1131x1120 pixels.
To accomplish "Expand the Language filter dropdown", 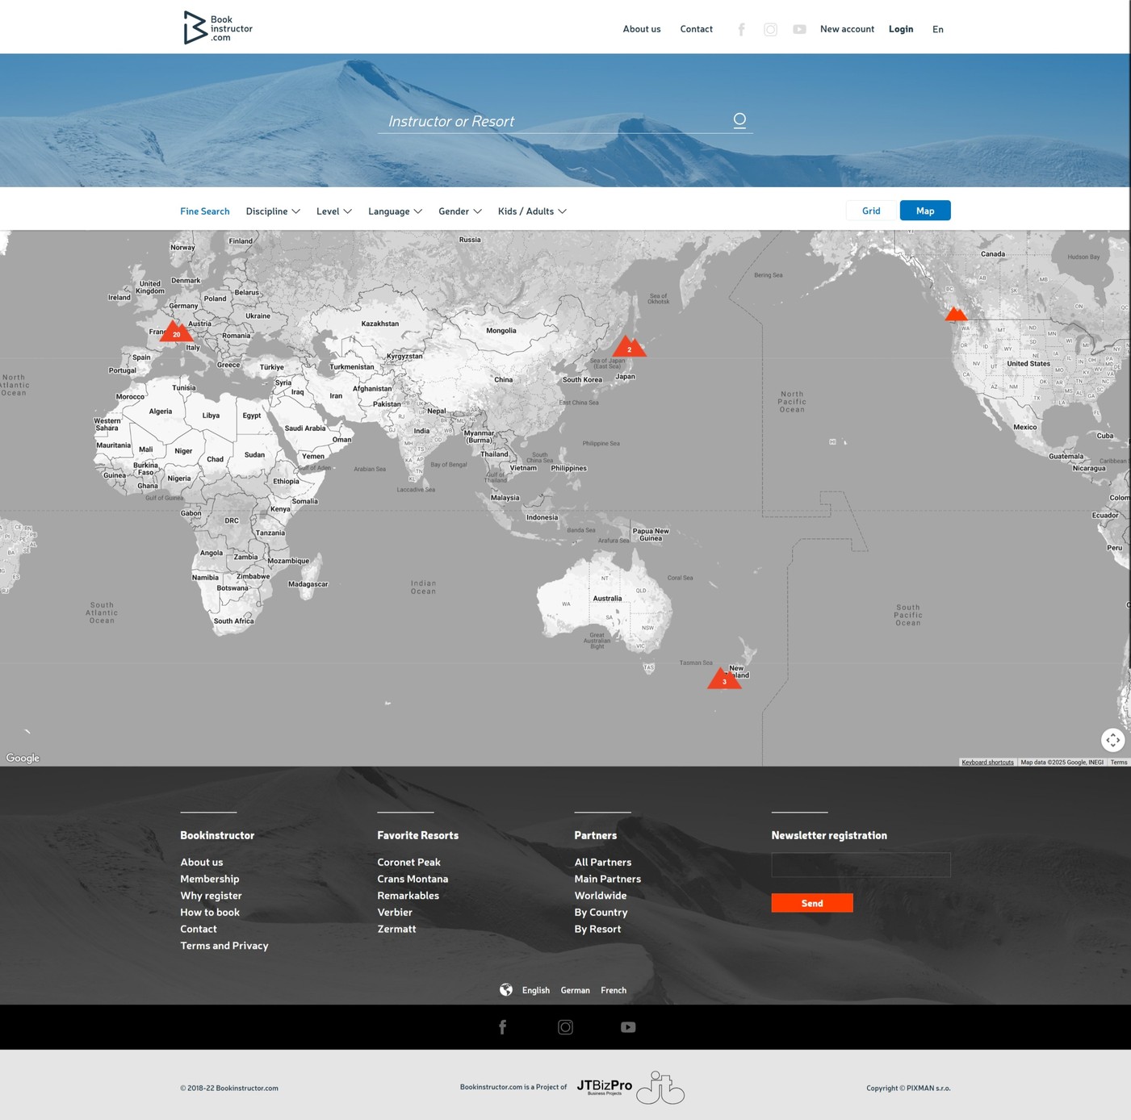I will tap(395, 211).
